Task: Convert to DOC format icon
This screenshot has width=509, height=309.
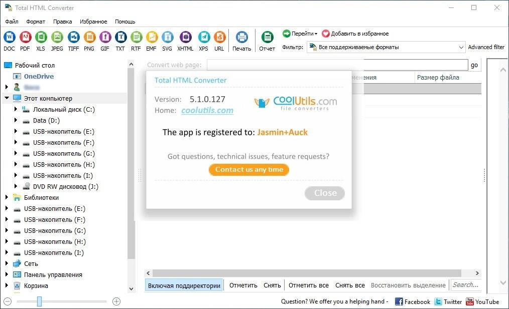Action: (9, 38)
